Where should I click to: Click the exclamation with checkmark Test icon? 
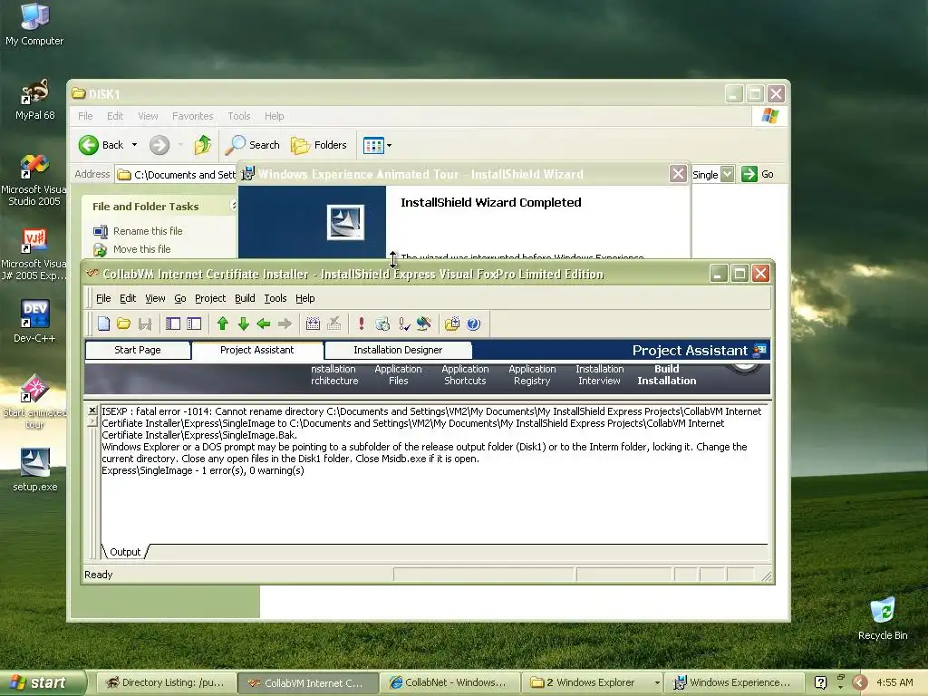click(403, 324)
